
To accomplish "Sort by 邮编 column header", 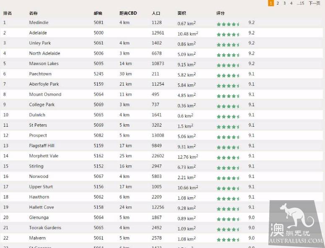I will (x=98, y=13).
